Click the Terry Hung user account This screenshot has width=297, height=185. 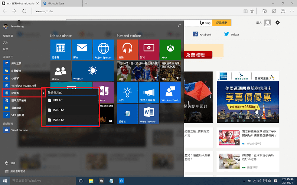coord(14,26)
